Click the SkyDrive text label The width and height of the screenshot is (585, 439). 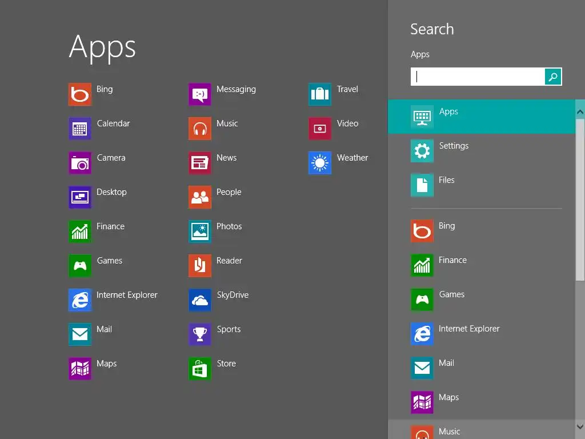click(x=233, y=295)
